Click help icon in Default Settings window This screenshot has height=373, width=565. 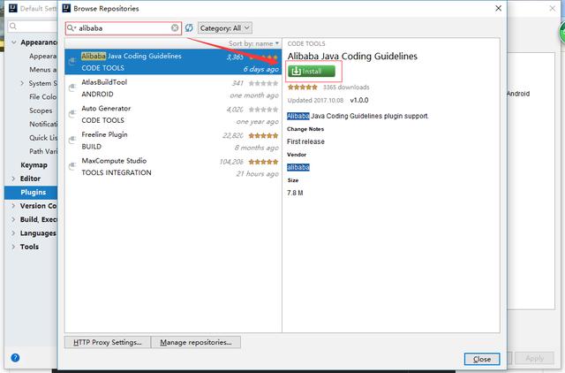point(15,357)
